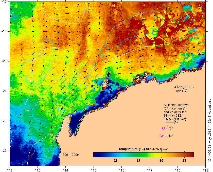This screenshot has width=213, height=172.
Task: Click the '(0.1m contours)' legend line
Action: pos(174,109)
